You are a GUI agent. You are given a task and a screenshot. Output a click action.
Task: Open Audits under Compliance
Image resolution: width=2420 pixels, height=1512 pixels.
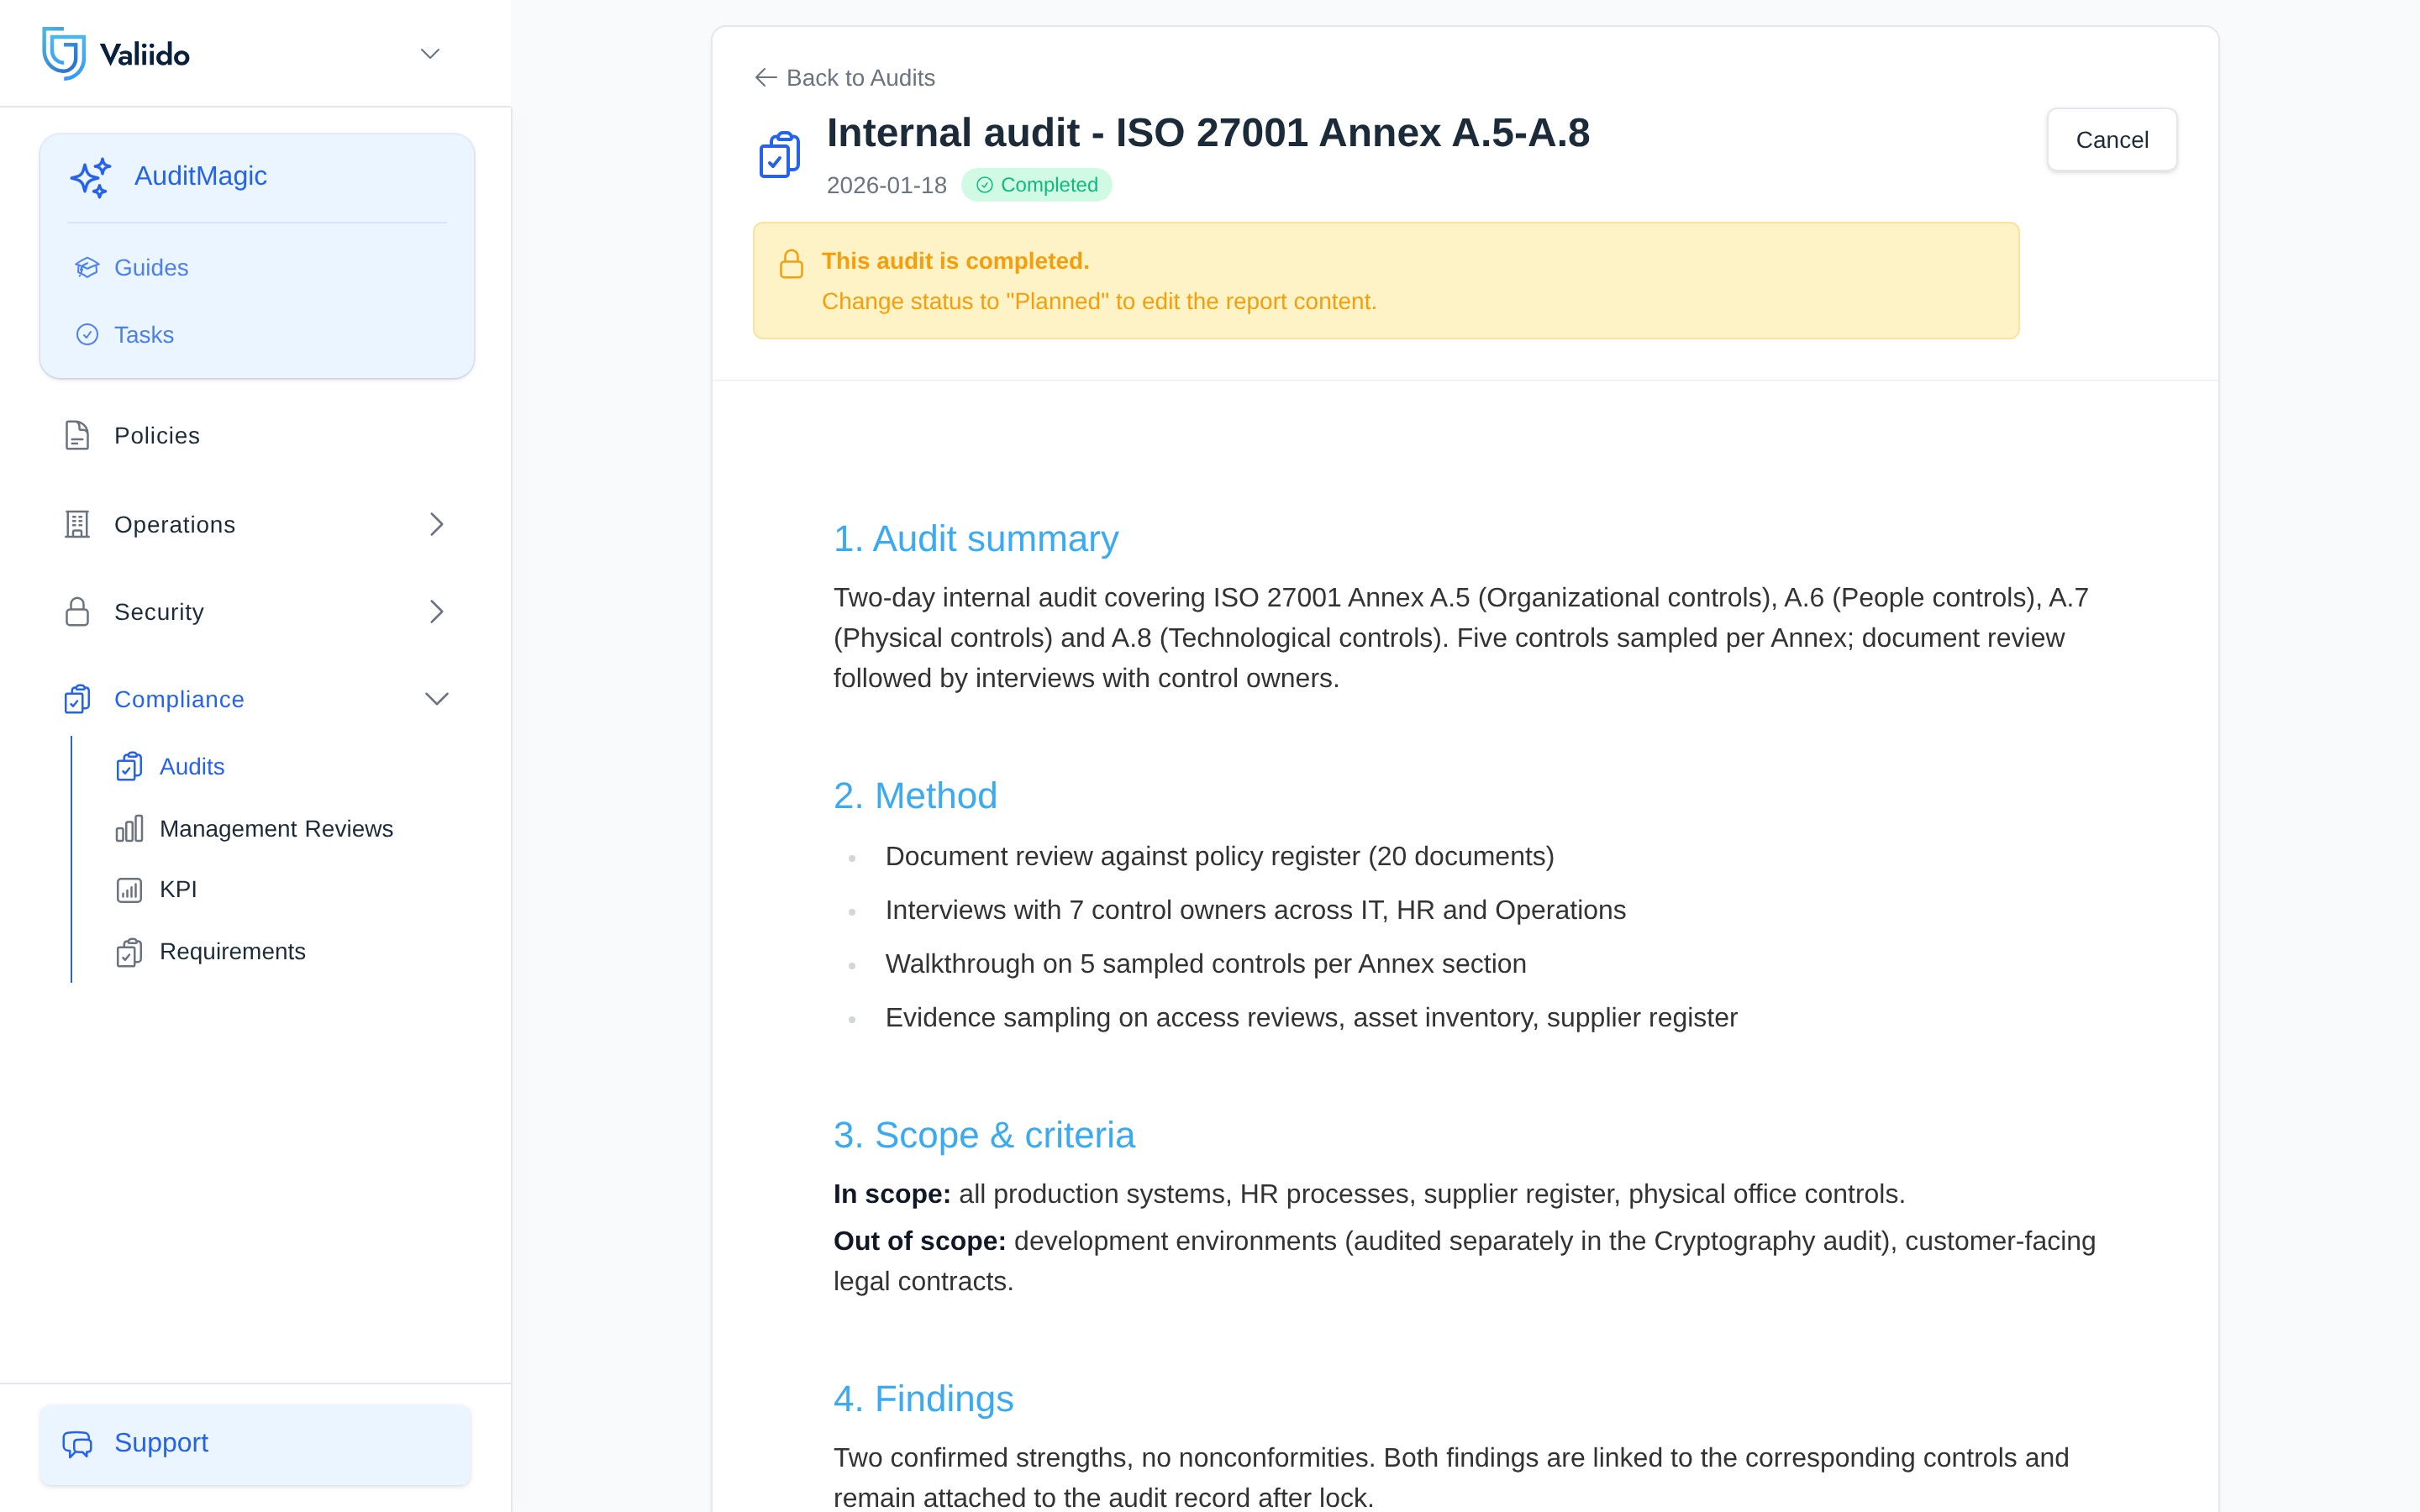[192, 766]
